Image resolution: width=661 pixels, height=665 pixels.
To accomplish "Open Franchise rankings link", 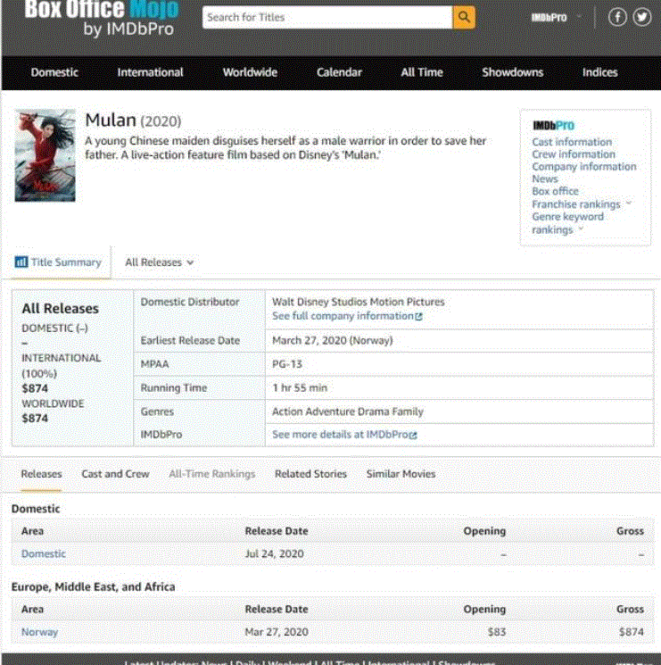I will pyautogui.click(x=576, y=204).
